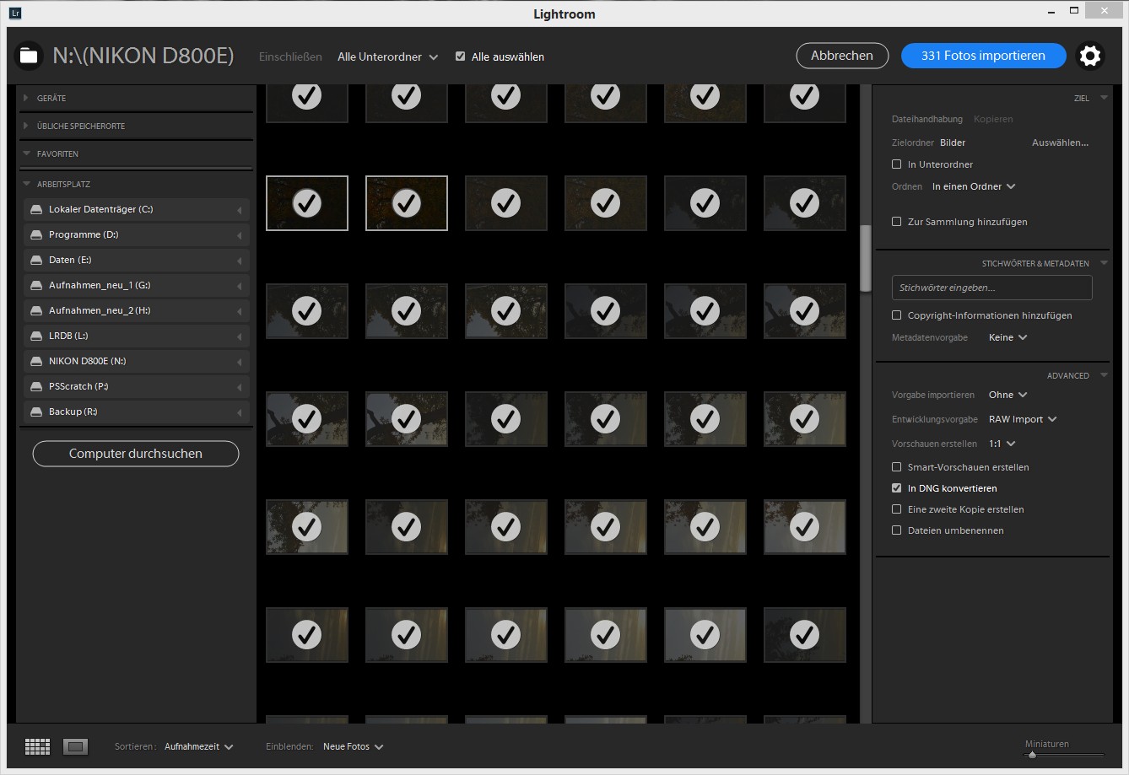Adjust the Miniaturen size slider
This screenshot has height=775, width=1129.
[x=1031, y=755]
